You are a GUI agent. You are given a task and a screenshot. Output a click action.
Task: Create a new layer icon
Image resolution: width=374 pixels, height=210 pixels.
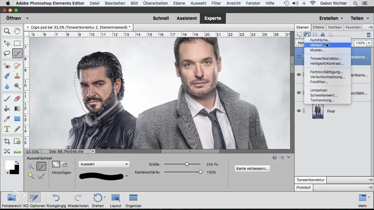point(299,35)
